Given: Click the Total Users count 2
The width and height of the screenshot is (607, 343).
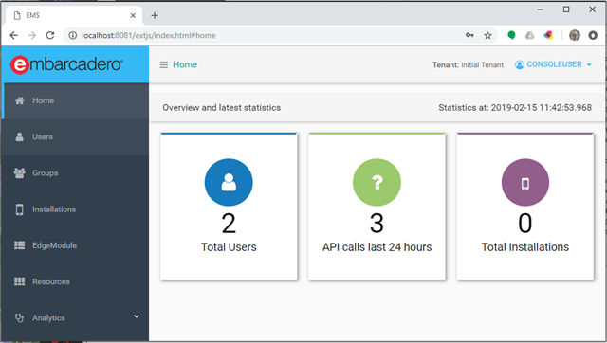Looking at the screenshot, I should coord(229,224).
